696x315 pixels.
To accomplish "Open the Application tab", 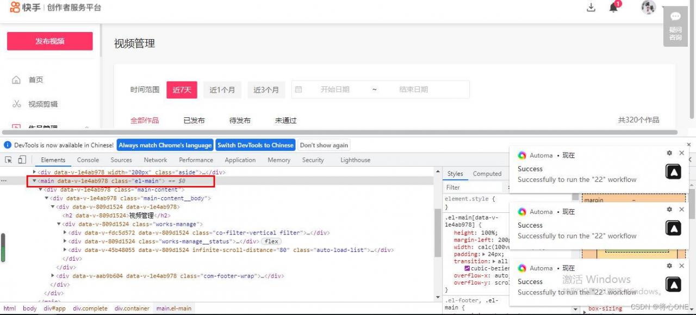I will pos(240,160).
